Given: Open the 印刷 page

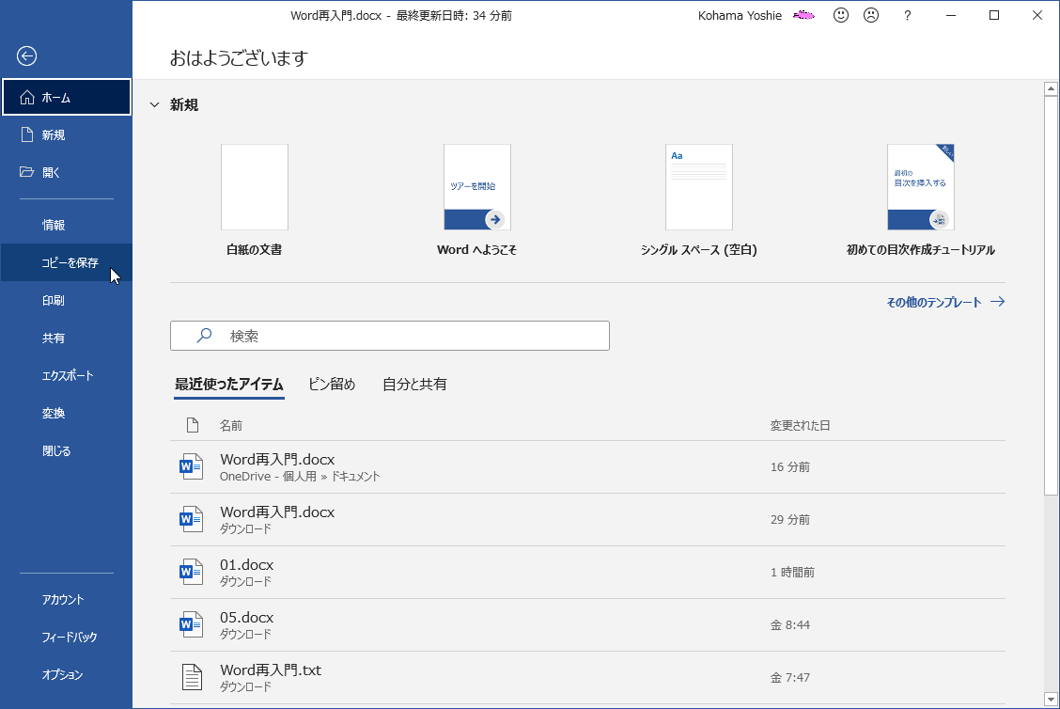Looking at the screenshot, I should 66,300.
